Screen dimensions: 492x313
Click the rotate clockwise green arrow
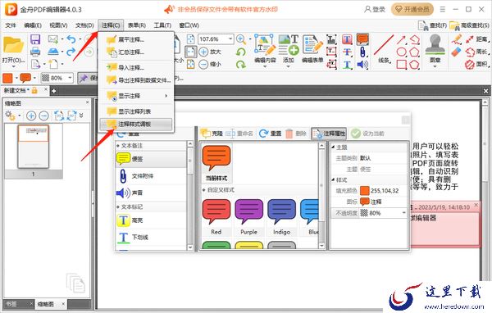(241, 64)
